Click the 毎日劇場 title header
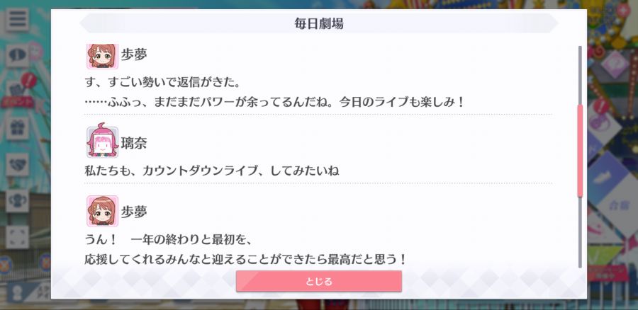This screenshot has width=638, height=310. coord(318,23)
